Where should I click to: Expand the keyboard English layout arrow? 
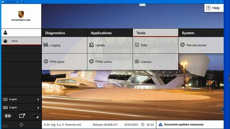pos(38,108)
